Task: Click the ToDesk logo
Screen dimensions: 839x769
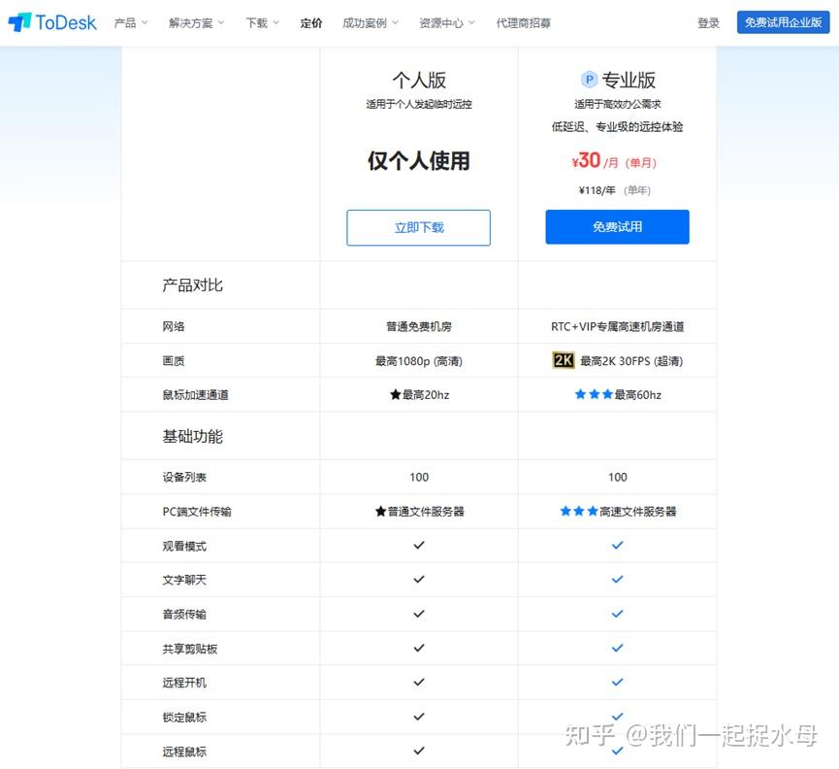Action: tap(50, 21)
